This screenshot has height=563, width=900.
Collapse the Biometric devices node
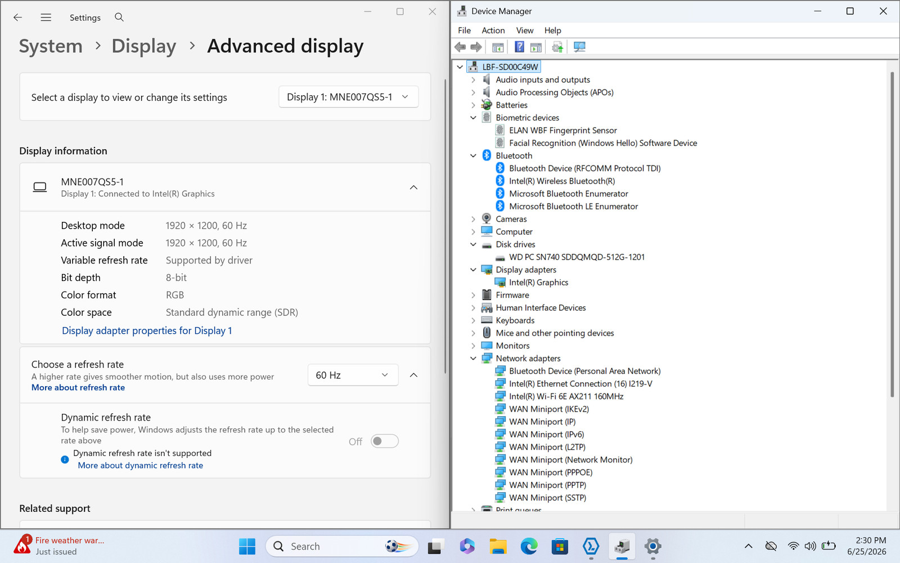[x=473, y=118]
